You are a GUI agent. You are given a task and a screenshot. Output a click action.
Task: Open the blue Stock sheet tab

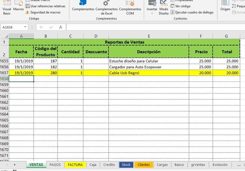click(126, 164)
